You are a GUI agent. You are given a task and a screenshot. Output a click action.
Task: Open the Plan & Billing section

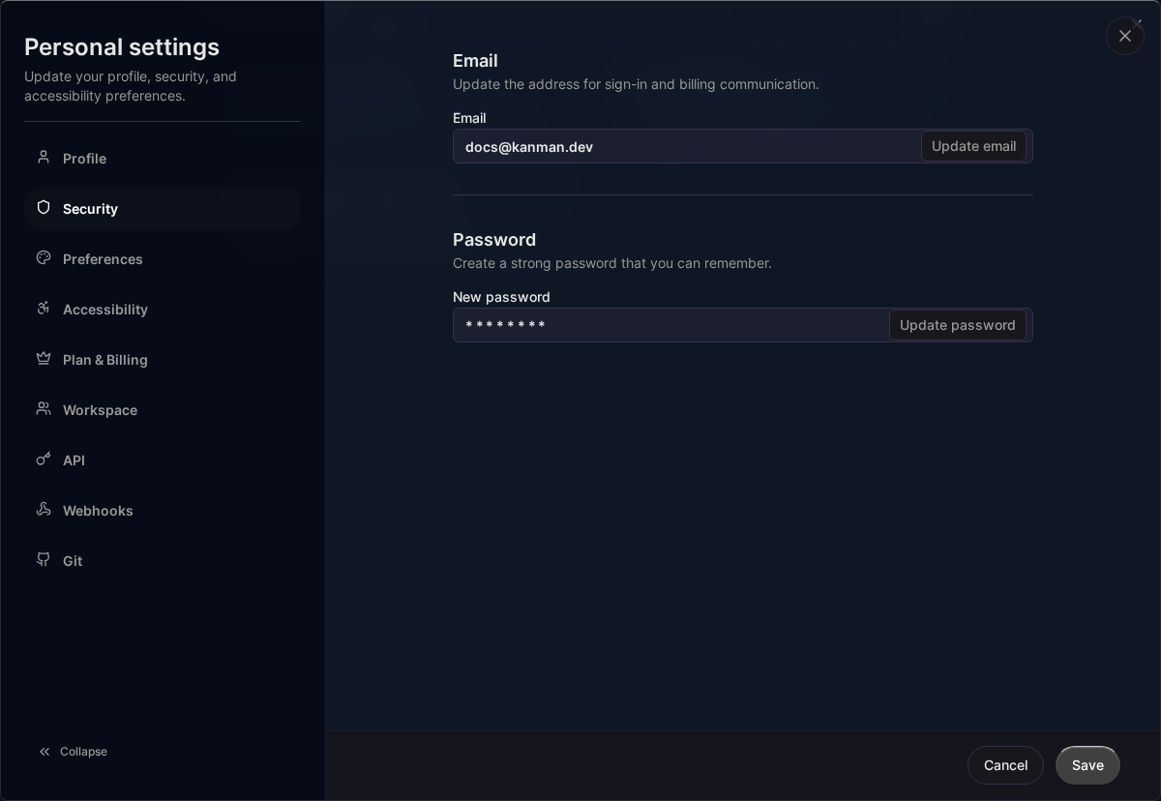pos(104,359)
